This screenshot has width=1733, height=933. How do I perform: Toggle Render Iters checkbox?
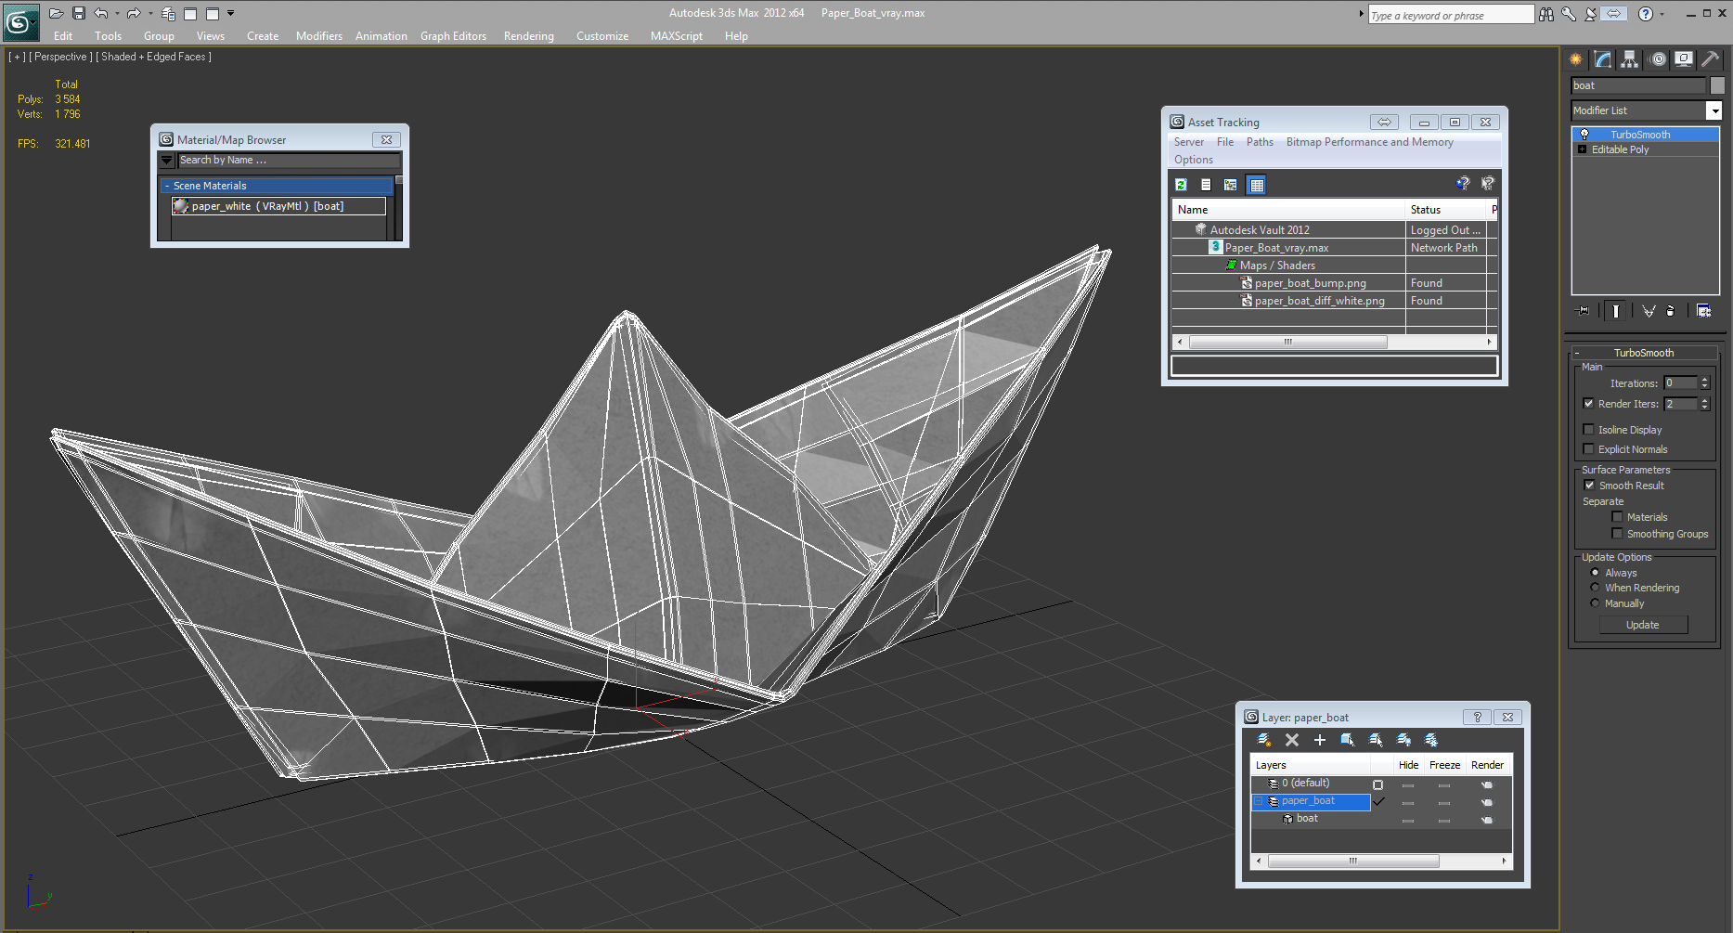[x=1588, y=404]
